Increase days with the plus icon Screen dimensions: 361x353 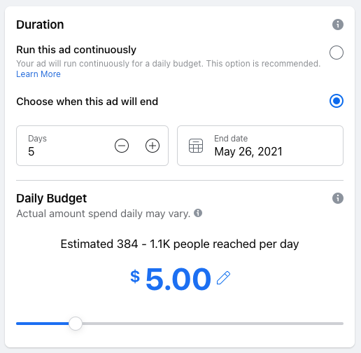pos(153,146)
